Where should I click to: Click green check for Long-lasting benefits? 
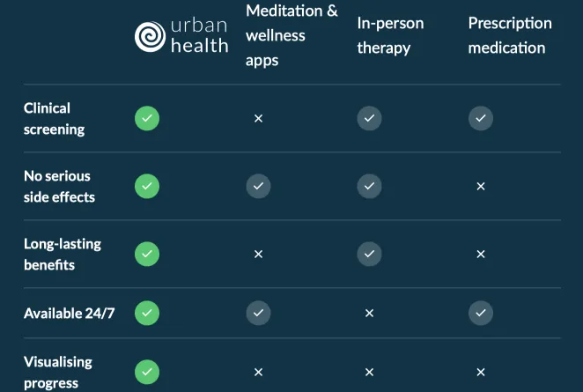(147, 254)
